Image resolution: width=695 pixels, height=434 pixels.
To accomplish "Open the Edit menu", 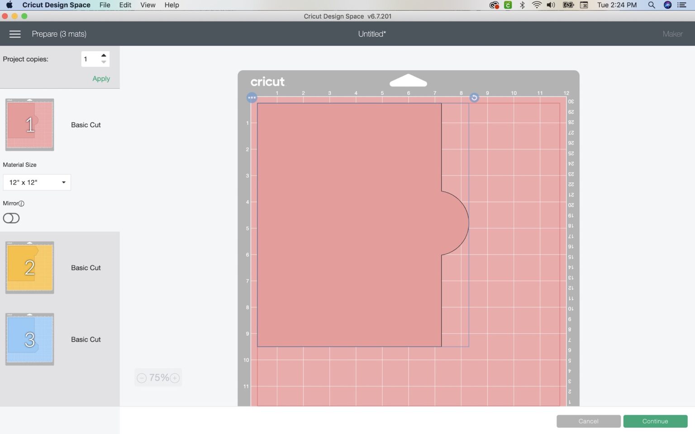I will click(125, 5).
